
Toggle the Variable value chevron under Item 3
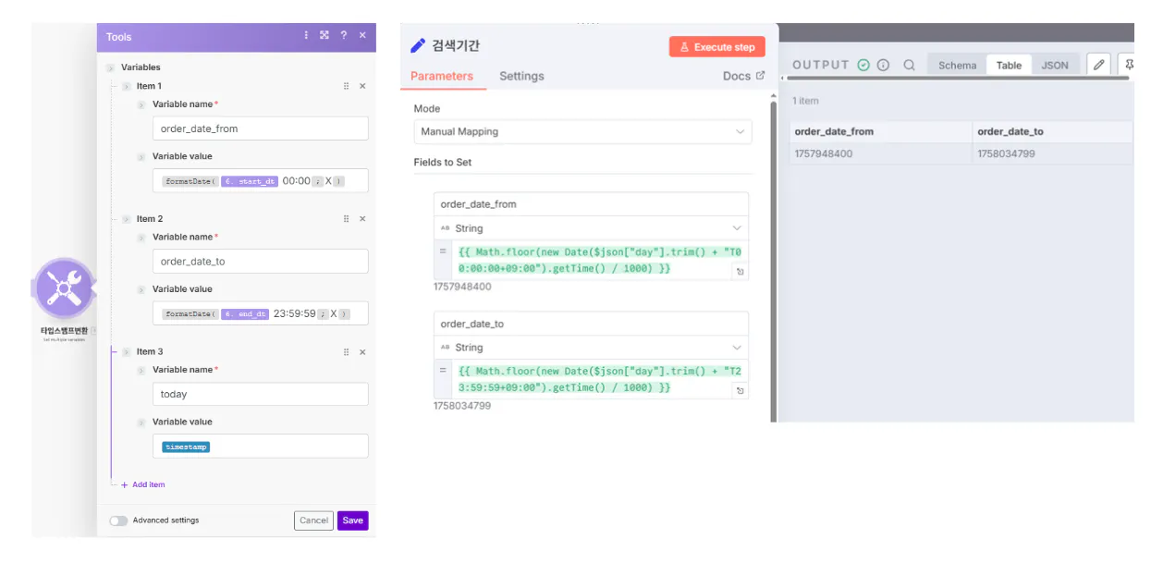(x=141, y=422)
